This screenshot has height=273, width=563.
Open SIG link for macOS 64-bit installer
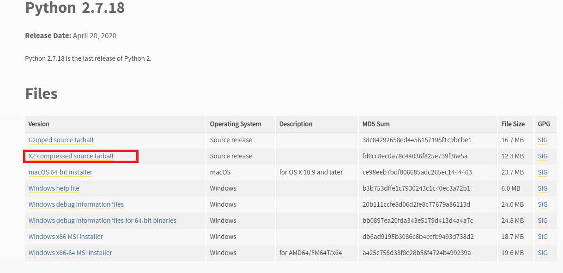point(543,172)
